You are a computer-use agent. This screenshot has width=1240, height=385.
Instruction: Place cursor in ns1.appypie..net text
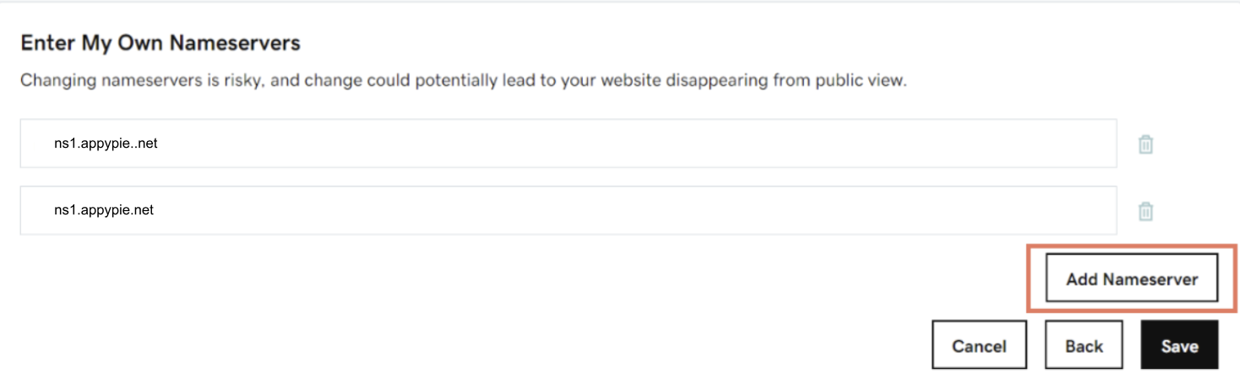point(106,144)
